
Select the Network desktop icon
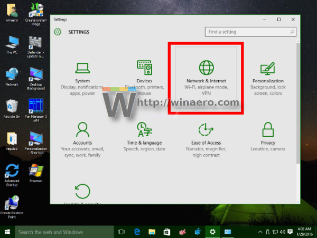point(12,77)
